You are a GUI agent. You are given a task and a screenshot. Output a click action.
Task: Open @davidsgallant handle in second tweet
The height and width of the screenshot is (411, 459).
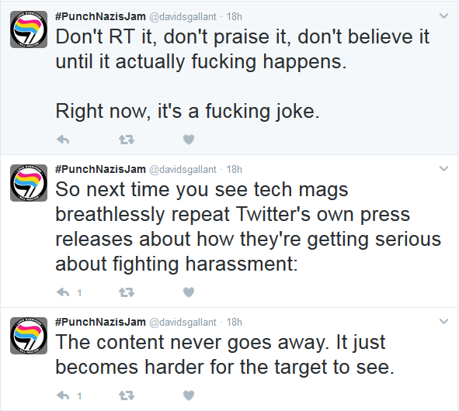[x=183, y=170]
